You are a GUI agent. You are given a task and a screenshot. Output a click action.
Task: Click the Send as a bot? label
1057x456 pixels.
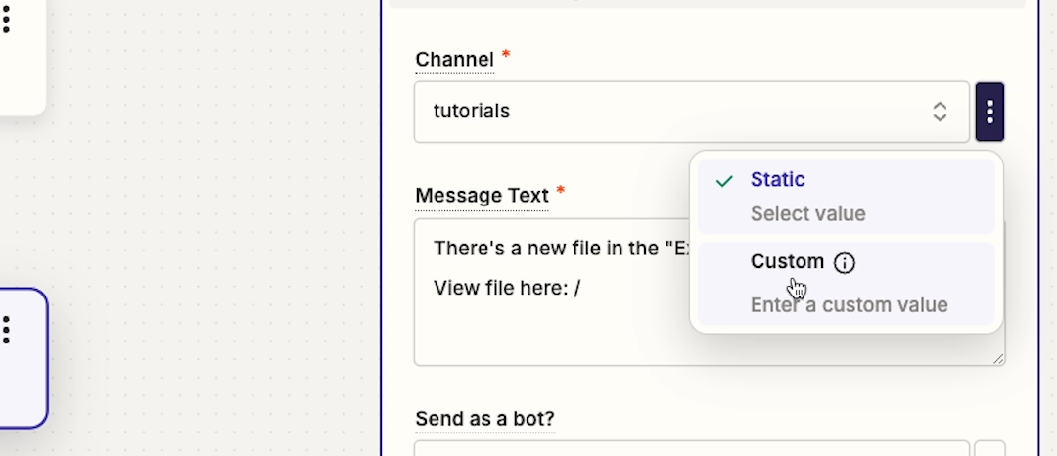pyautogui.click(x=484, y=419)
